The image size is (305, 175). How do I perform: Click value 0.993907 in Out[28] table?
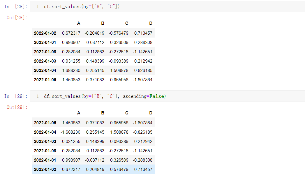tap(71, 43)
